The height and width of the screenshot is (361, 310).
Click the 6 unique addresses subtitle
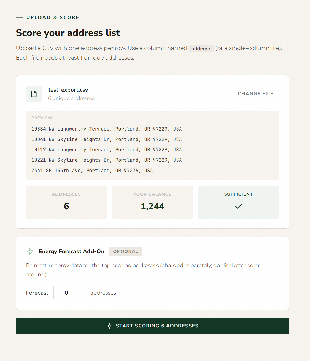pos(71,98)
